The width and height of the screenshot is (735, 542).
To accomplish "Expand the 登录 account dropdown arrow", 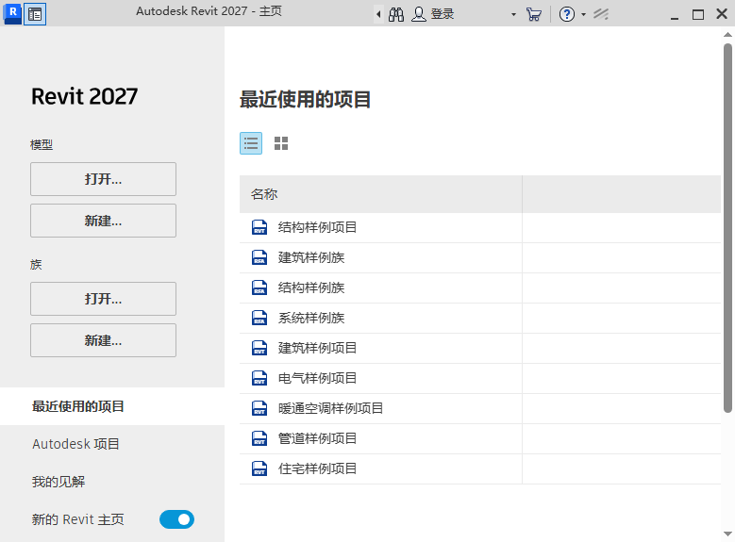I will 513,15.
